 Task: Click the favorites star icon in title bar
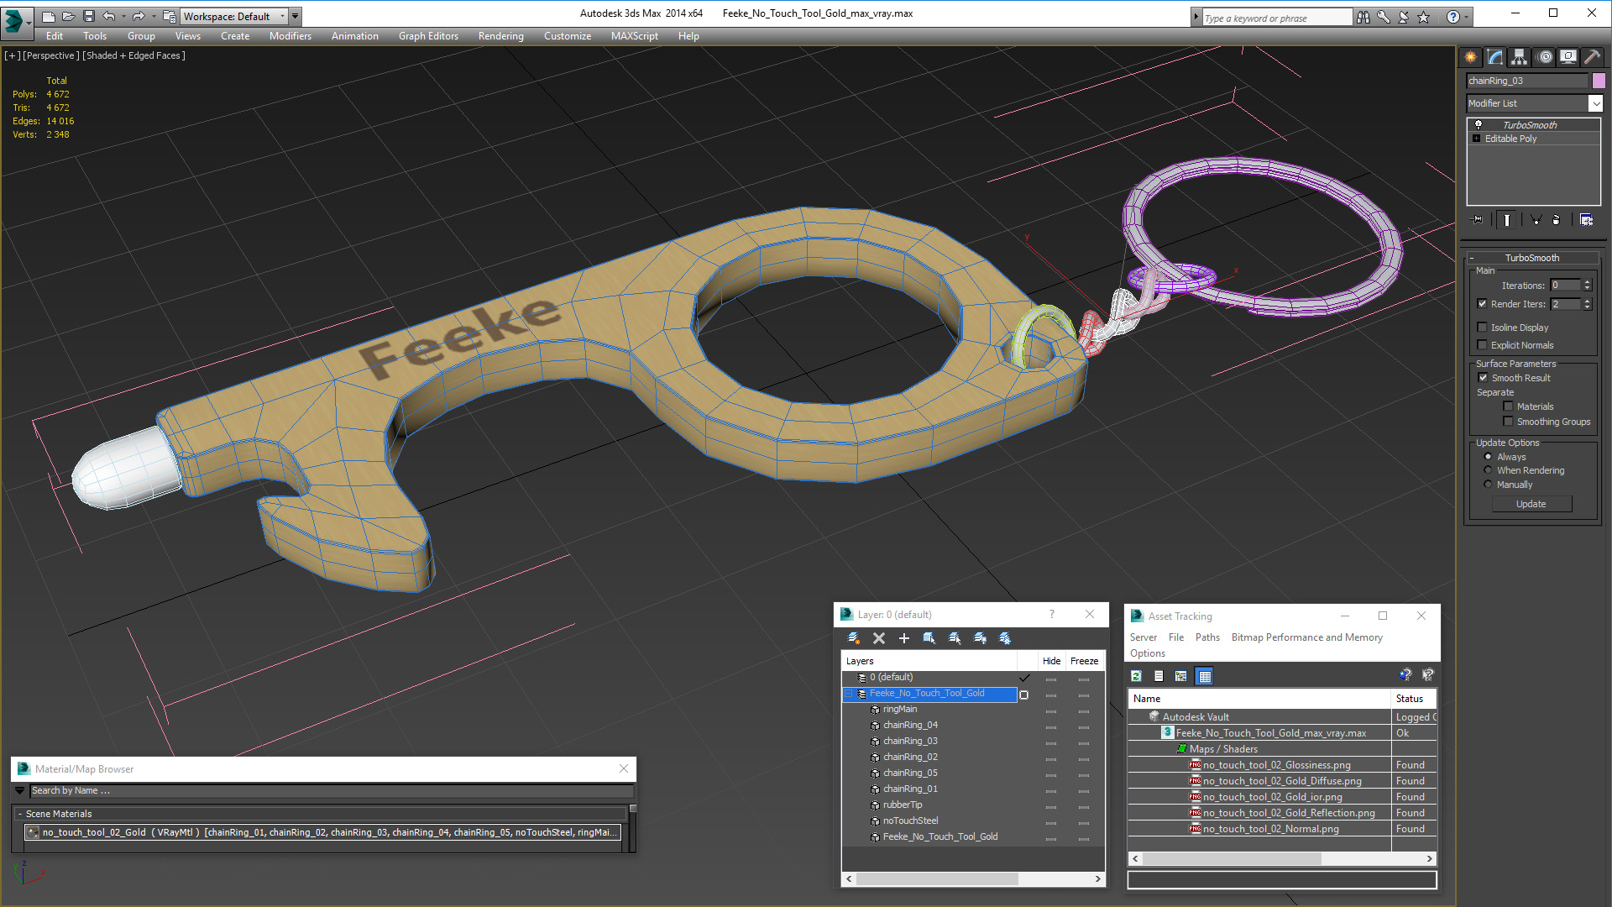1424,17
